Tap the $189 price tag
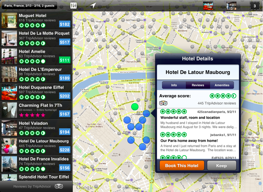Image resolution: width=263 pixels, height=192 pixels. point(65,78)
